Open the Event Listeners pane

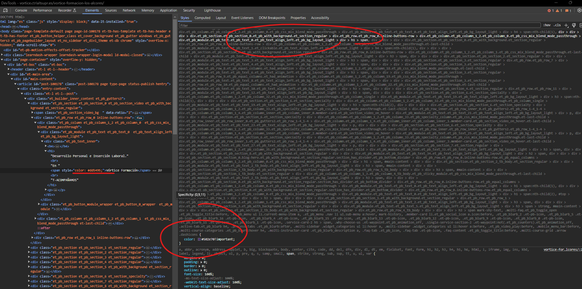(242, 18)
